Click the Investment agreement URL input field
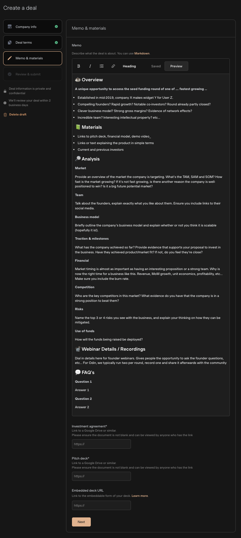 point(101,444)
